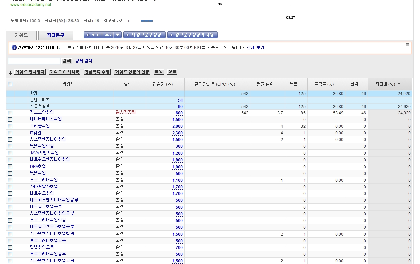Screen dimensions: 420x264
Task: Edit the 300 bid for 닷넷취업학원
Action: pos(179,146)
